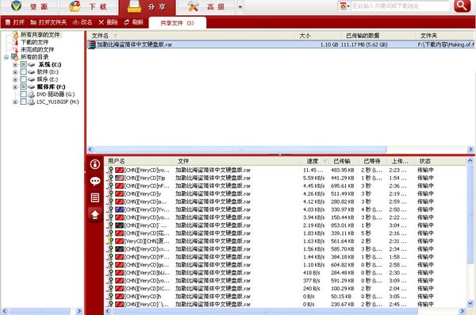Open the dropdown arrow beside 高级 tab
This screenshot has width=476, height=315.
(x=240, y=6)
